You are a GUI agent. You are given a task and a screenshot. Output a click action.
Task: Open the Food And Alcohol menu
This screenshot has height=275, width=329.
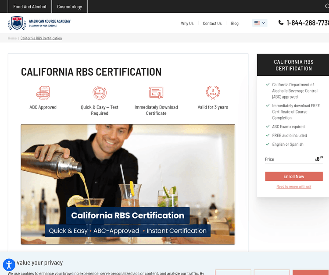(x=29, y=7)
